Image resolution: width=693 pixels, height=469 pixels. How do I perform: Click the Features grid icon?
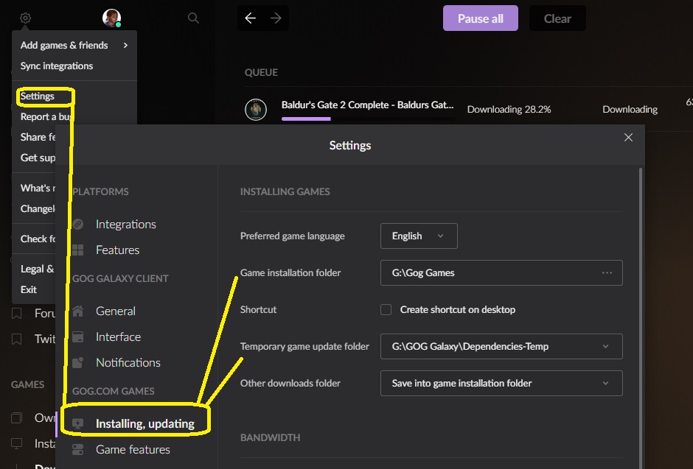[78, 250]
